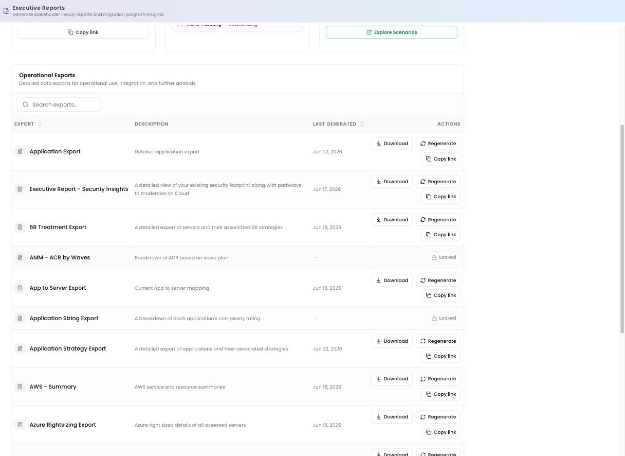
Task: Click the Executive Report - Security Insights file icon
Action: (x=20, y=189)
